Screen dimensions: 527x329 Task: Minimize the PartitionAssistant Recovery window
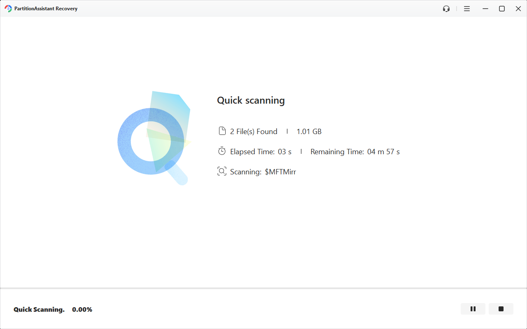pos(485,8)
